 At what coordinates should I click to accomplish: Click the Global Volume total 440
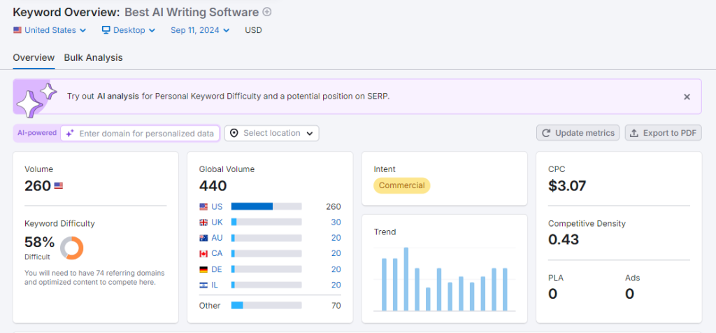tap(213, 186)
